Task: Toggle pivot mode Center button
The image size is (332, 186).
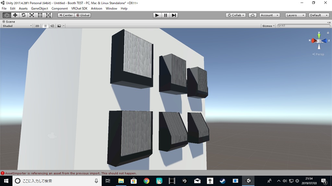Action: click(x=66, y=15)
